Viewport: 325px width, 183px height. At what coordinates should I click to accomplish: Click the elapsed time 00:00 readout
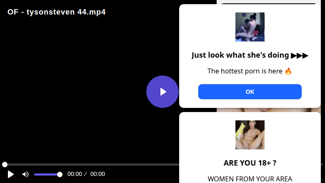(x=75, y=174)
